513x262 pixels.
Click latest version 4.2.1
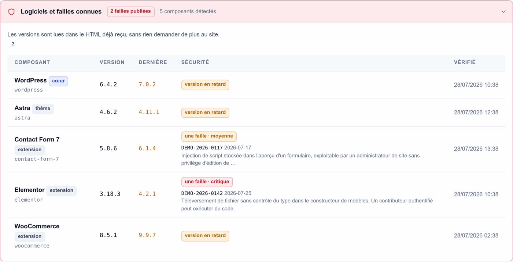point(147,194)
